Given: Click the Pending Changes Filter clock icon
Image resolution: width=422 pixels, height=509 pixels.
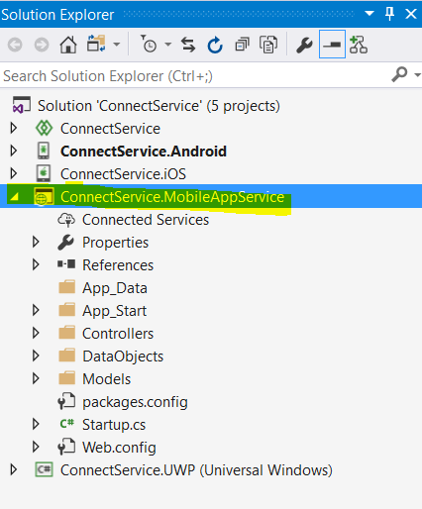Looking at the screenshot, I should click(149, 45).
